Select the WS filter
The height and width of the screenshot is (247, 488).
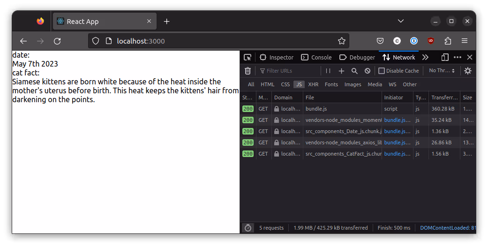[392, 84]
